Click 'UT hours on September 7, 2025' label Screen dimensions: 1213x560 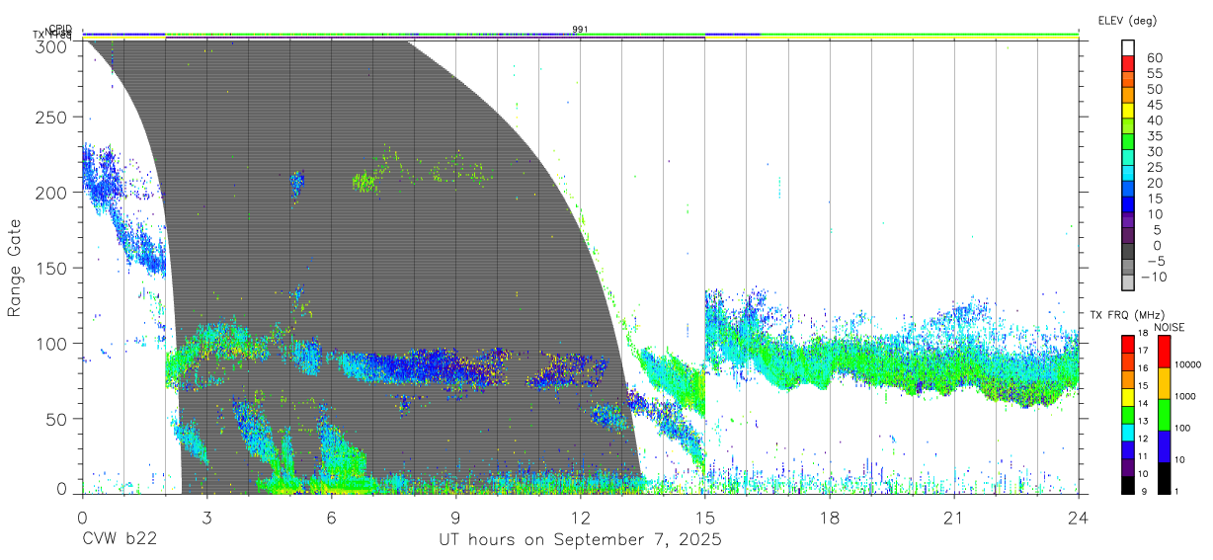[580, 540]
